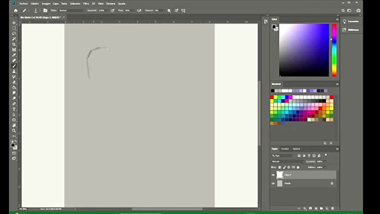Image resolution: width=380 pixels, height=214 pixels.
Task: Select the Rectangular Marquee tool
Action: [14, 28]
